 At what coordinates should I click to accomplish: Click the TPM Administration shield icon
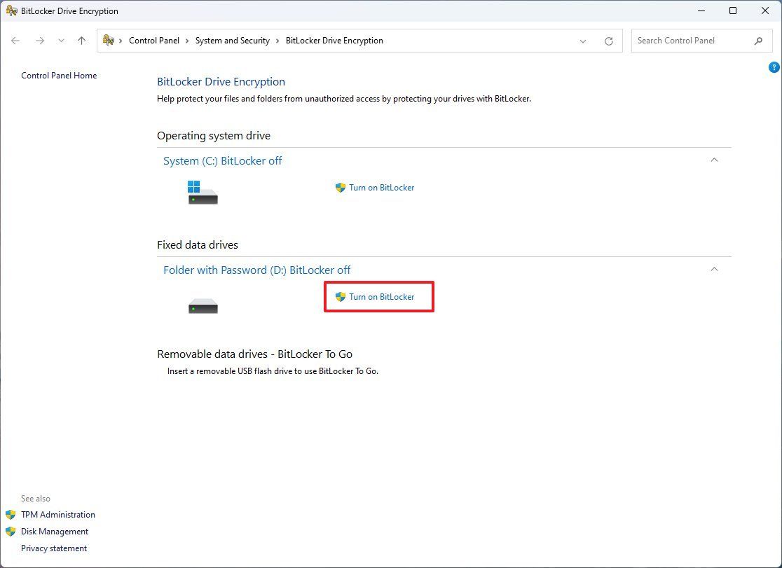(10, 515)
